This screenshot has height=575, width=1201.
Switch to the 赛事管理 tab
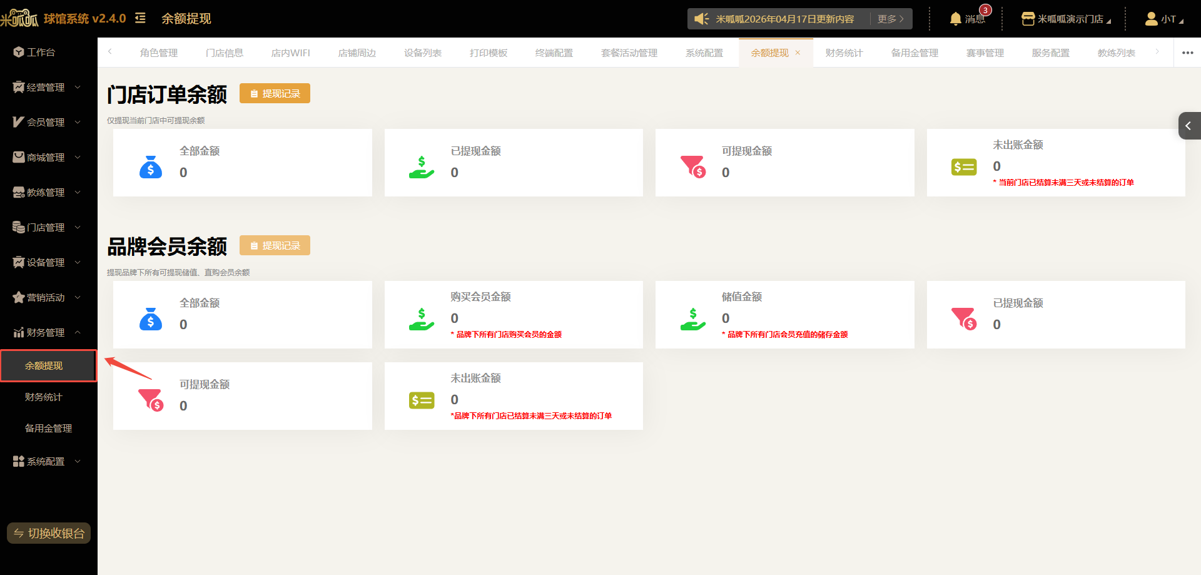[x=985, y=53]
